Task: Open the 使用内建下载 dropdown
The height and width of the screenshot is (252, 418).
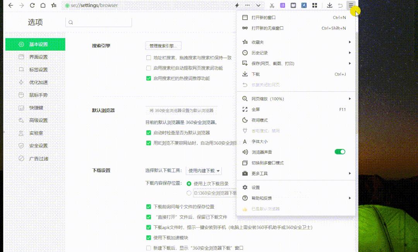Action: pyautogui.click(x=204, y=171)
